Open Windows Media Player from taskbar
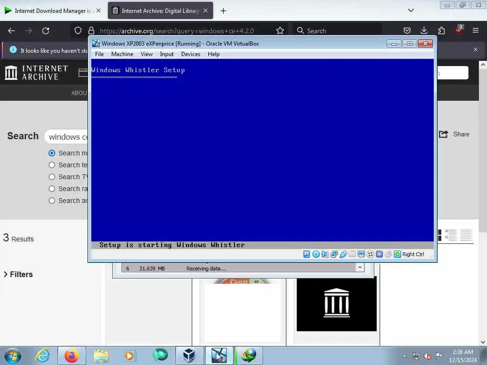This screenshot has height=365, width=487. click(x=129, y=355)
